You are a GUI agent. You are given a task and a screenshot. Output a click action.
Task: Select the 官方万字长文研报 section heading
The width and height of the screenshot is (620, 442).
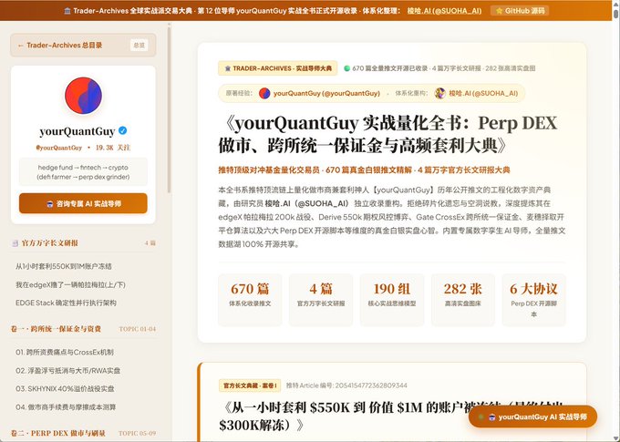[49, 243]
